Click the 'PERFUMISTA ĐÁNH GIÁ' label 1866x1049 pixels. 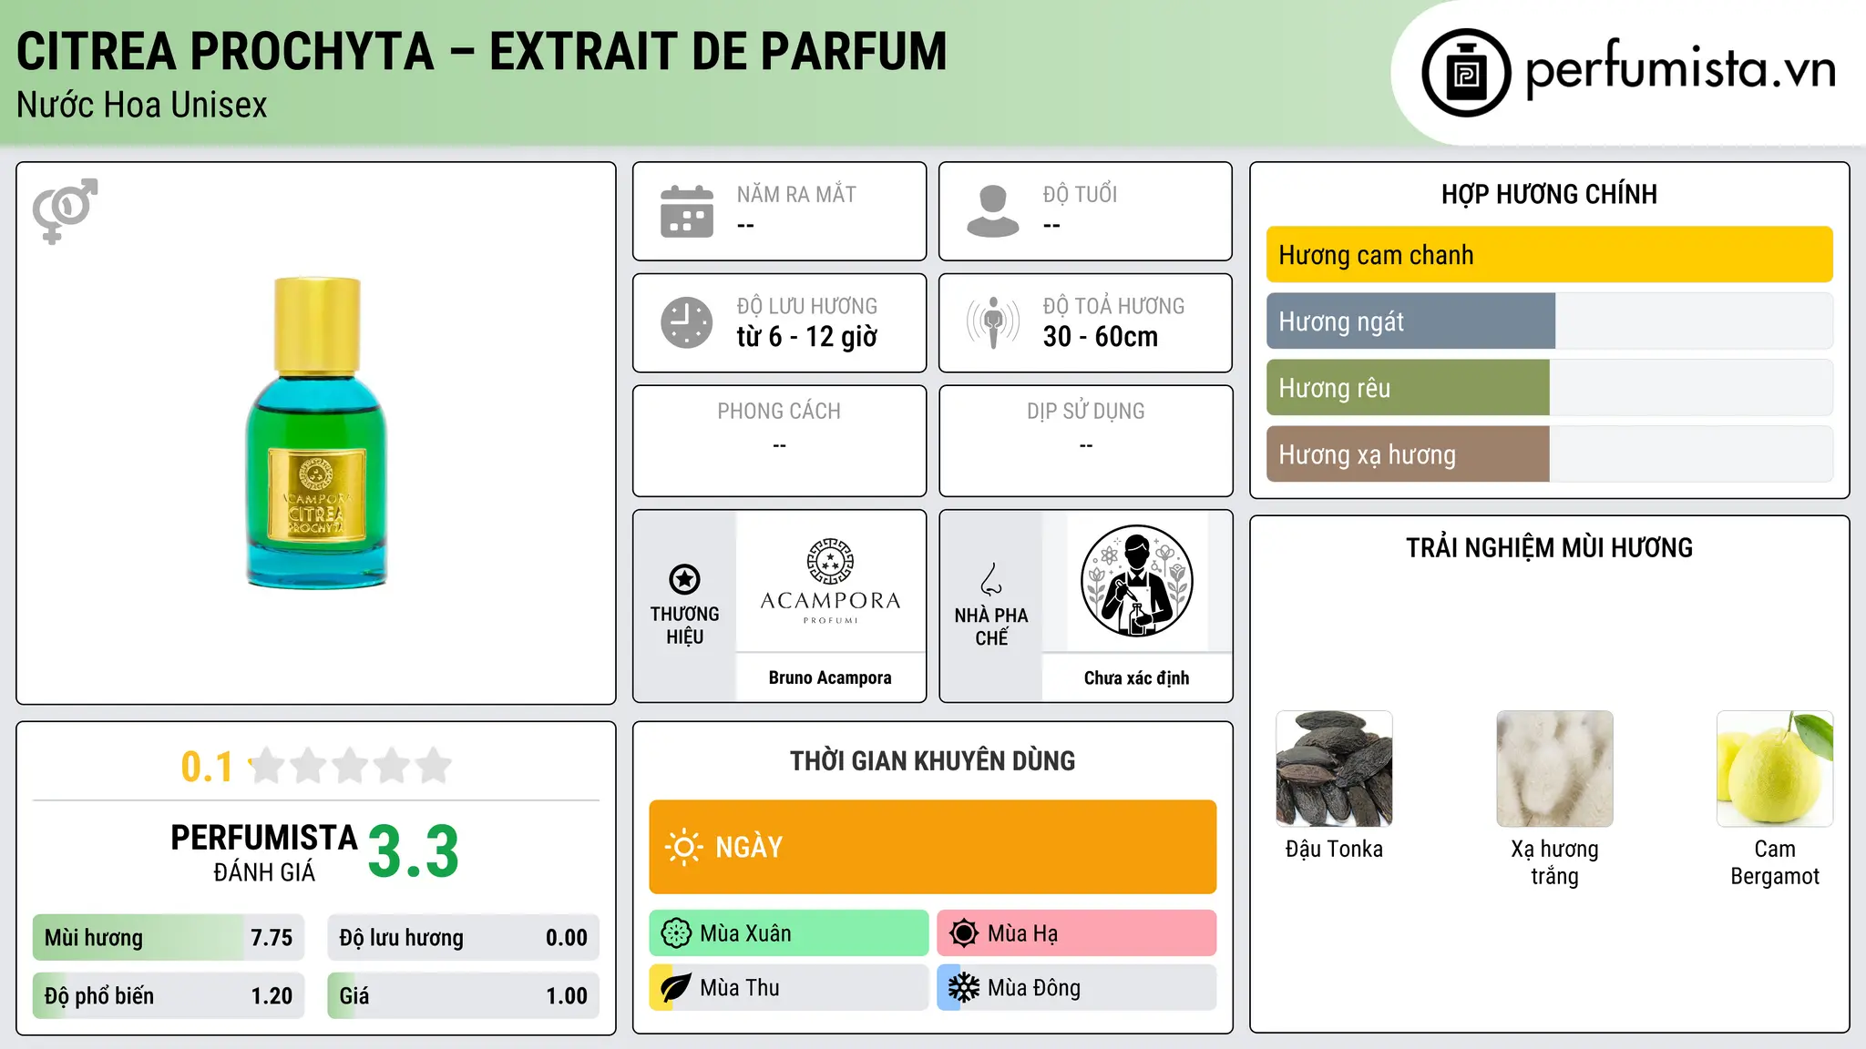pyautogui.click(x=264, y=852)
